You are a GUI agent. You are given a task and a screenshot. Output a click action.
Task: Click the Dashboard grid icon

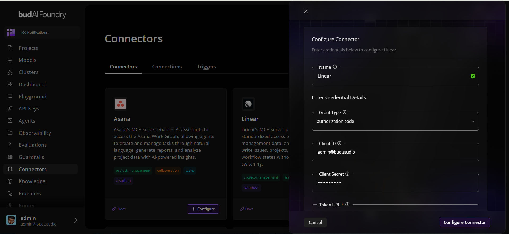coord(10,84)
